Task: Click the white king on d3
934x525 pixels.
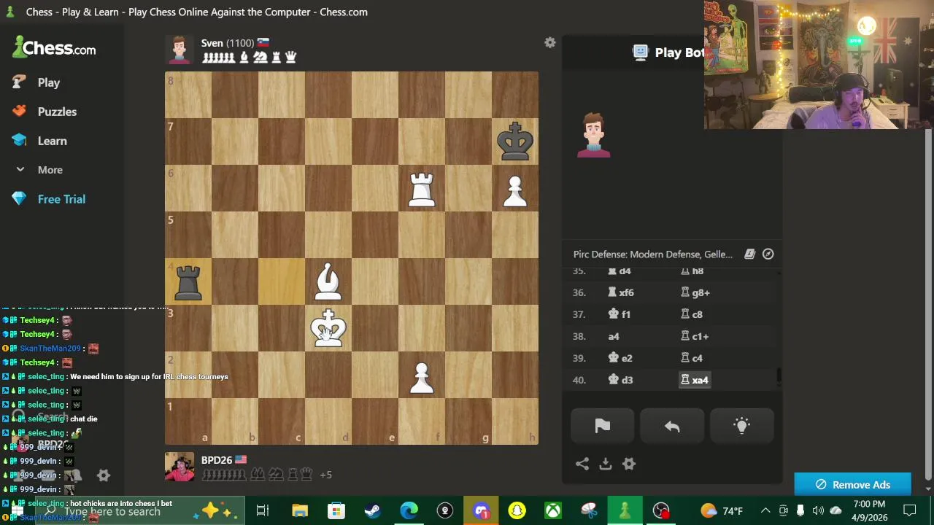Action: coord(328,328)
